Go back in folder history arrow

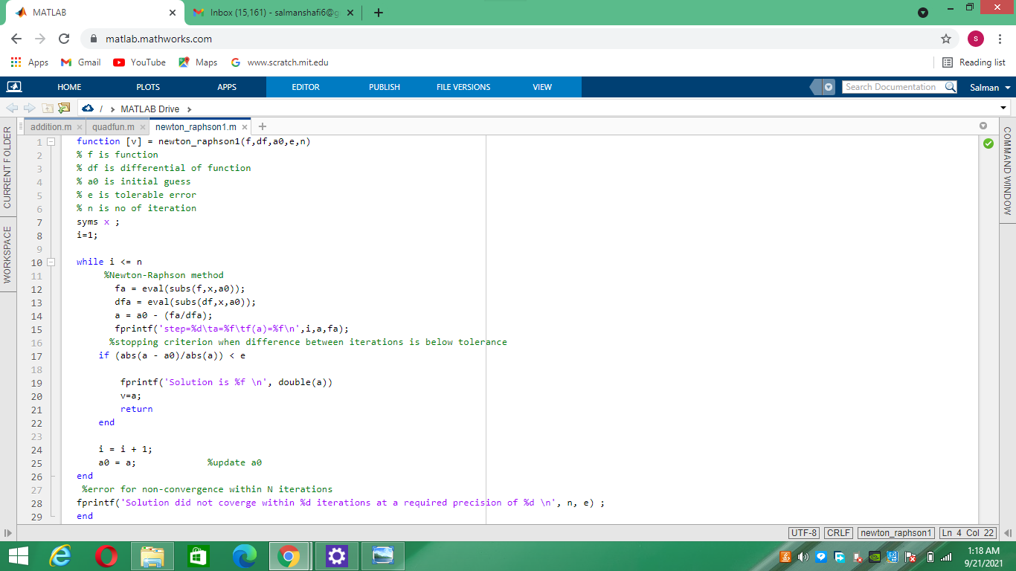tap(12, 109)
